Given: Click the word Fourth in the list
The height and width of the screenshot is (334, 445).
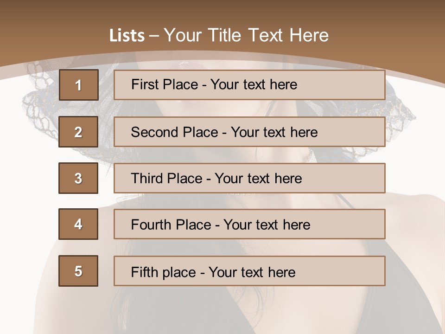Looking at the screenshot, I should point(151,225).
